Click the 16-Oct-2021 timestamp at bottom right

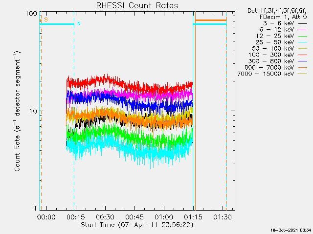tap(291, 229)
